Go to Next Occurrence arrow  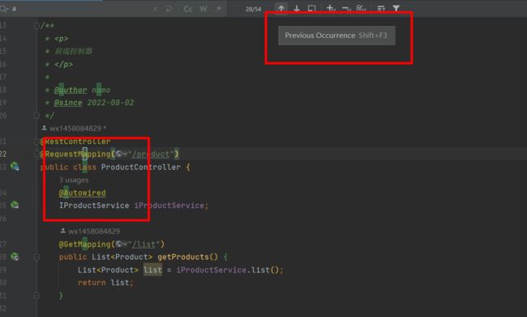[297, 9]
